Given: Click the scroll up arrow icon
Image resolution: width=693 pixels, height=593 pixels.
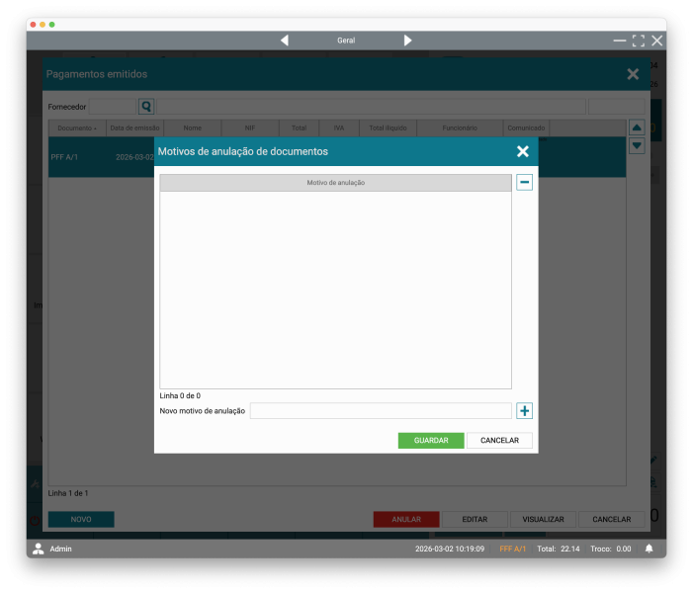Looking at the screenshot, I should [637, 127].
